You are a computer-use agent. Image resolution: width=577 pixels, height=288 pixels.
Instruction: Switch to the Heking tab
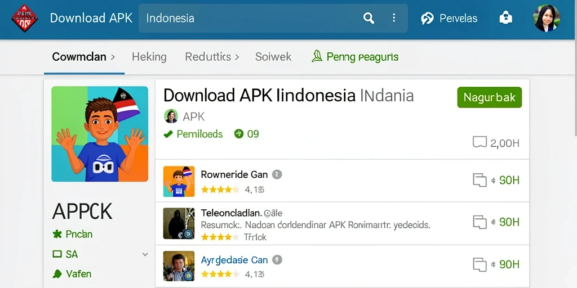[x=149, y=57]
